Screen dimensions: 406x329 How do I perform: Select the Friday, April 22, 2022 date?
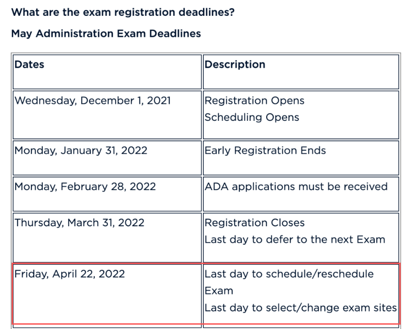click(x=70, y=274)
